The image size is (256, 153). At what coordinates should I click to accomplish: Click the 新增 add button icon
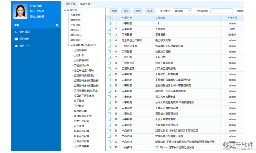(x=114, y=11)
